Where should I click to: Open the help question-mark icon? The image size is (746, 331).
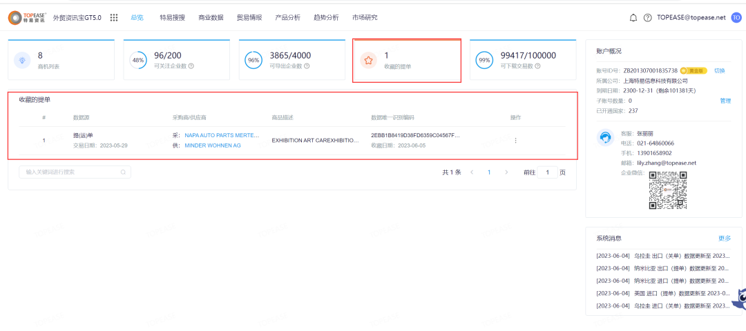(647, 17)
